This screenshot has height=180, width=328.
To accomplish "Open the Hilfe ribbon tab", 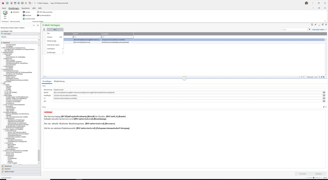I will tap(40, 8).
